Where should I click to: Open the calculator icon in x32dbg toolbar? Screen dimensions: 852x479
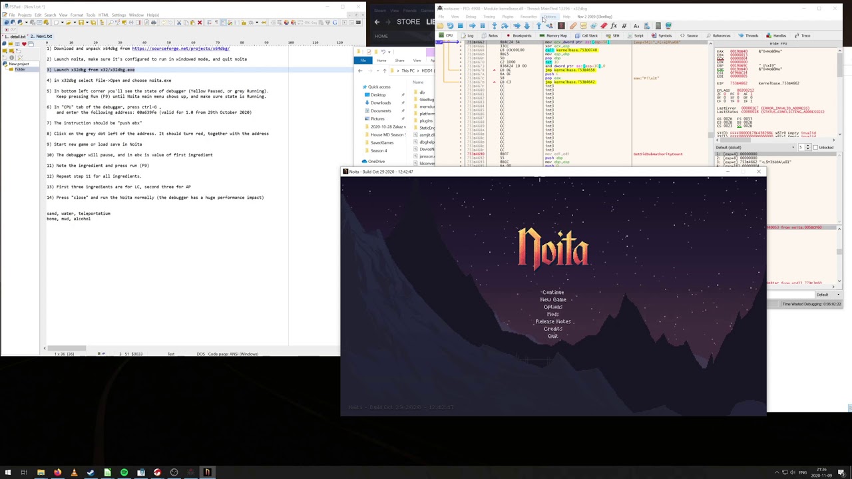pos(658,26)
